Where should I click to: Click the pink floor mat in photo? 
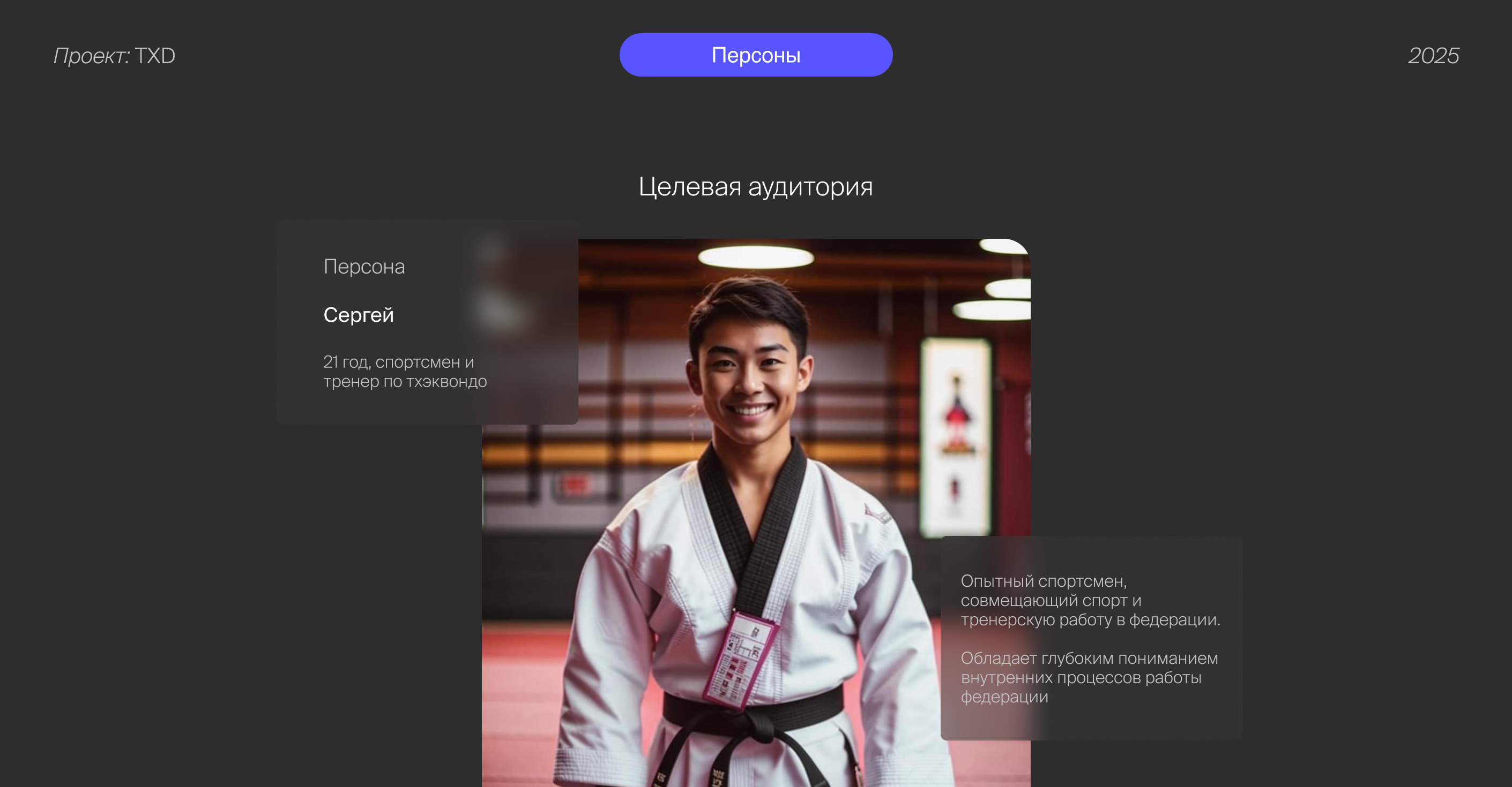click(519, 703)
